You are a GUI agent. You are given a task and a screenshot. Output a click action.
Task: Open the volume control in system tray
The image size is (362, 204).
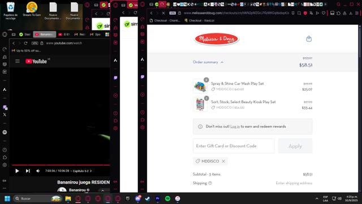339,198
